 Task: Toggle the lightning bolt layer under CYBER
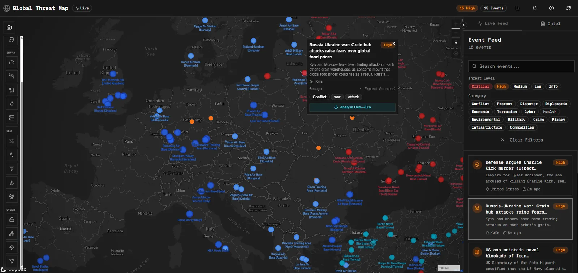tap(12, 247)
